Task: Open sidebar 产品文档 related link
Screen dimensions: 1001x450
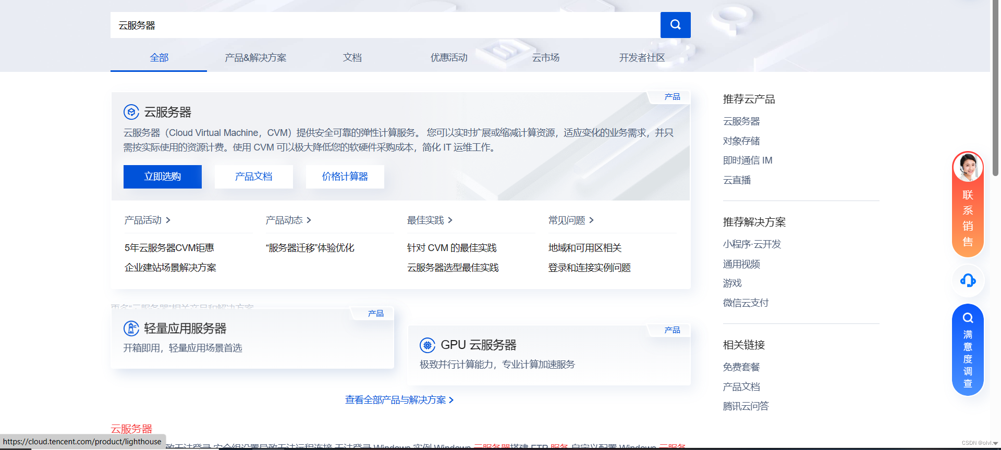Action: pyautogui.click(x=741, y=387)
